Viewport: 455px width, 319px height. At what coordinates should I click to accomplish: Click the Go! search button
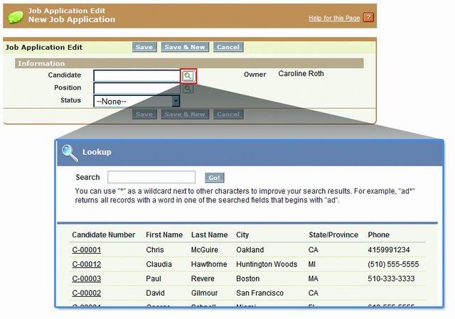[215, 178]
